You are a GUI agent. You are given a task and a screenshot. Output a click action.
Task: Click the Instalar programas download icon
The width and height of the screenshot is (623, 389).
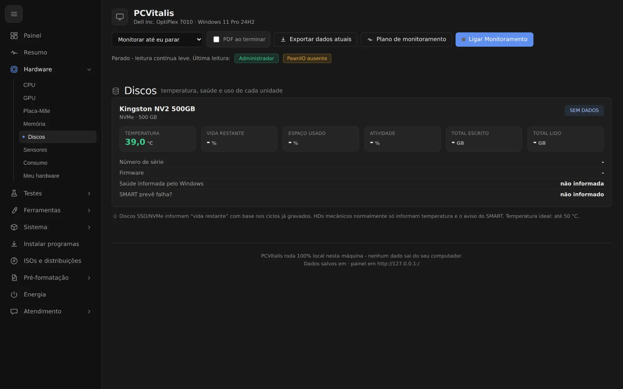[14, 244]
